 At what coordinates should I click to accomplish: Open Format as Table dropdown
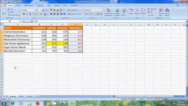point(117,12)
